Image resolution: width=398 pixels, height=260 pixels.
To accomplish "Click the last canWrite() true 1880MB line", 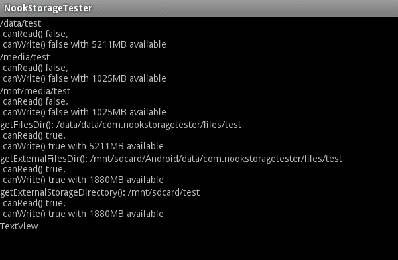I will tap(83, 214).
